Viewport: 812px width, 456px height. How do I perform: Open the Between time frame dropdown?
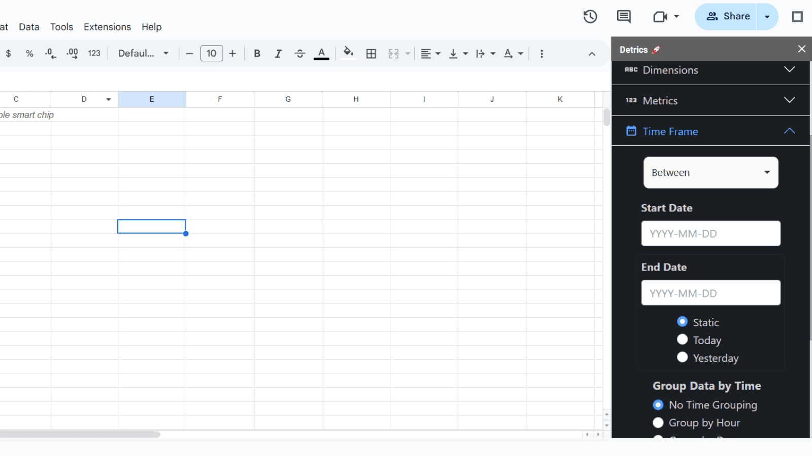coord(710,173)
